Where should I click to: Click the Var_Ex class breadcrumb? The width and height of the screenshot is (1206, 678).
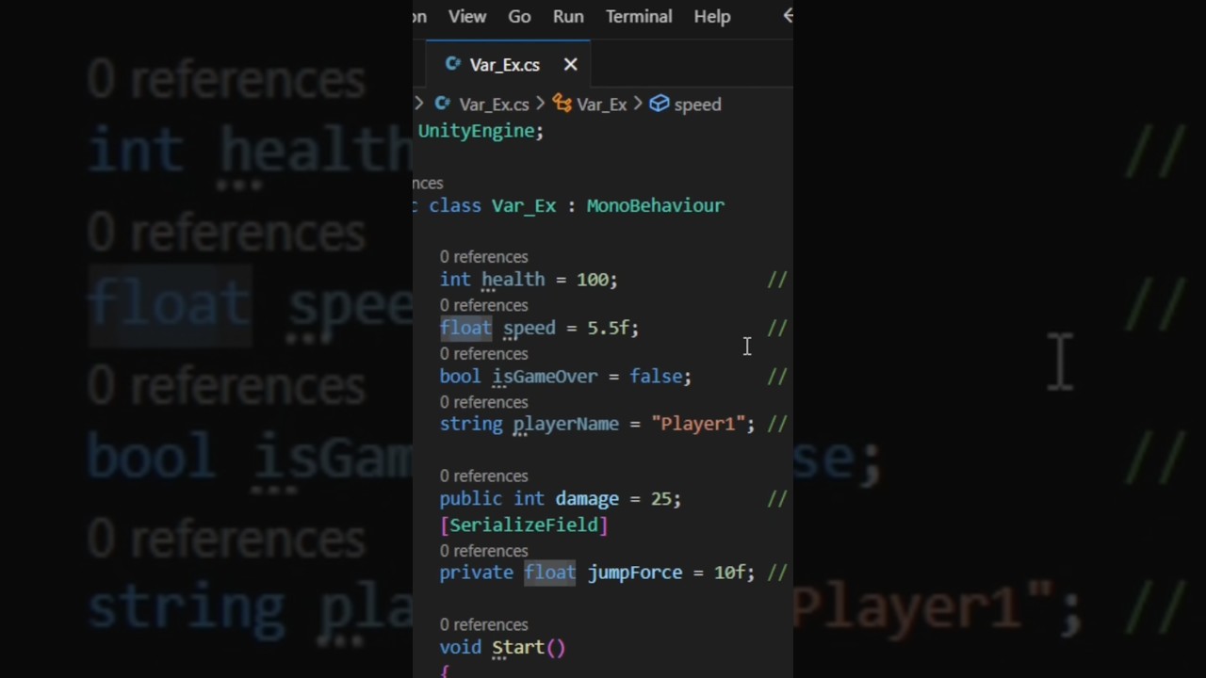(x=602, y=105)
